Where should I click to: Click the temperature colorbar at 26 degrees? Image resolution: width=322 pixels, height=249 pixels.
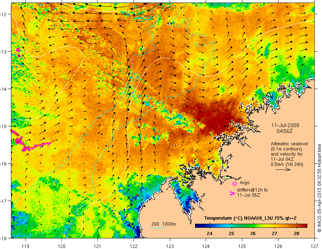tap(253, 226)
